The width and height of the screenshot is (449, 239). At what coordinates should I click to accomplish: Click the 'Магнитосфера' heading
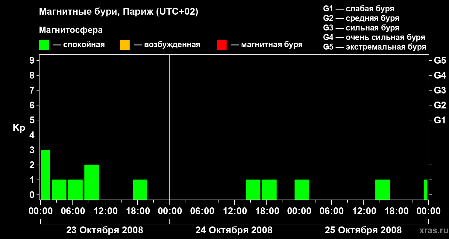(x=71, y=30)
